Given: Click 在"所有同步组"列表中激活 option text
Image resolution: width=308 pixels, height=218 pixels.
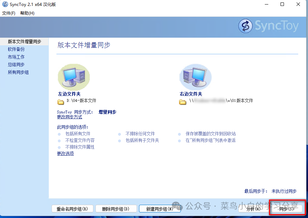Looking at the screenshot, I should click(x=210, y=140).
